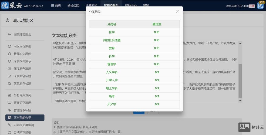Click the 文本智能分类 page heading

tap(64, 36)
